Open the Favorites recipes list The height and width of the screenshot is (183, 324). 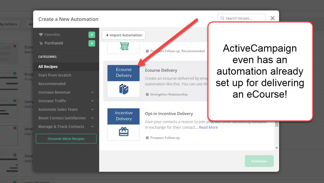[x=52, y=35]
